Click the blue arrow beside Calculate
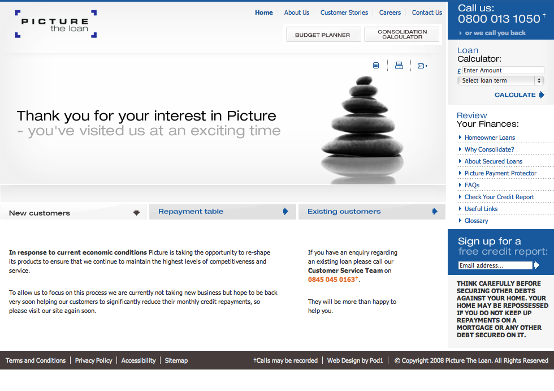Viewport: 554px width, 391px height. [x=542, y=94]
